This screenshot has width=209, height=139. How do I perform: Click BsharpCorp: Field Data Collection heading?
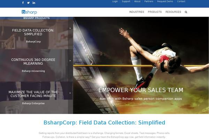pyautogui.click(x=104, y=123)
